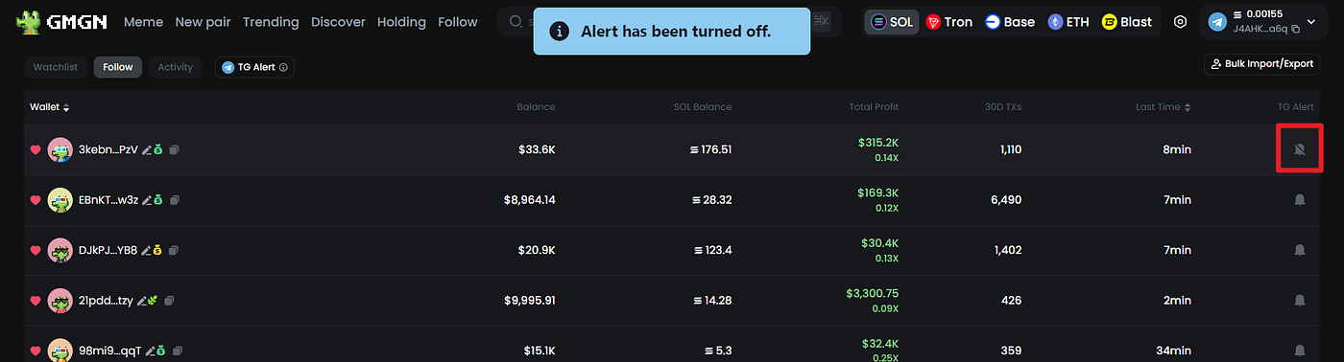1344x362 pixels.
Task: Open the 21pdd...tzy wallet avatar
Action: [x=60, y=300]
